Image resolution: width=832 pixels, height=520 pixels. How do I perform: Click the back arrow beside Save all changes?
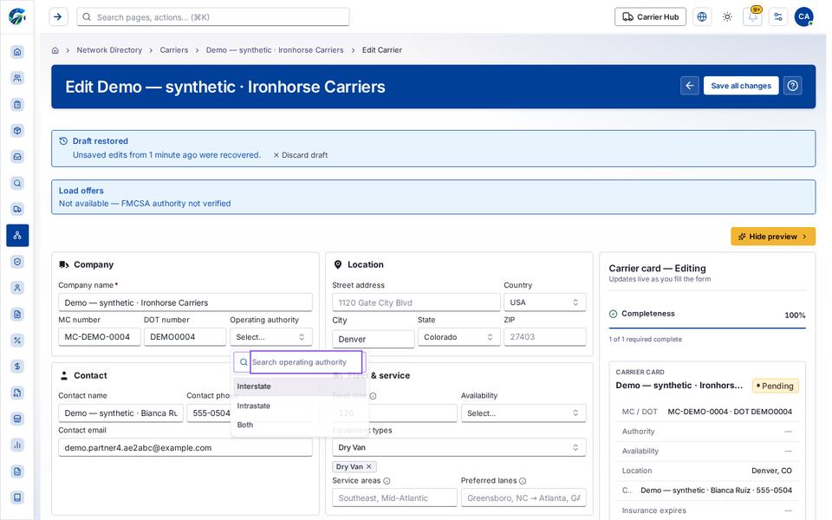coord(690,86)
